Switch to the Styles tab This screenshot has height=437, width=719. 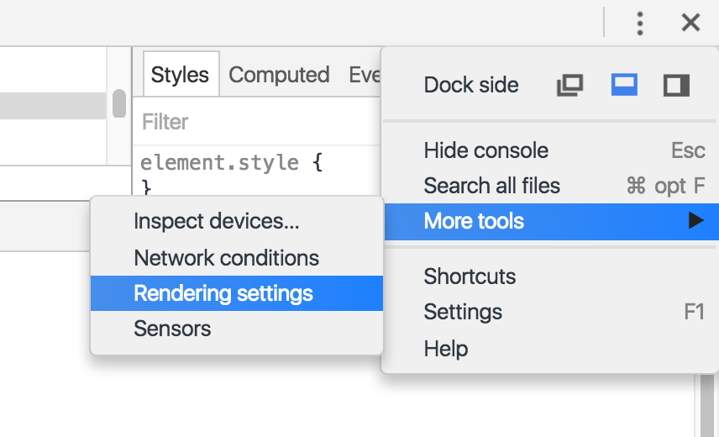tap(181, 74)
